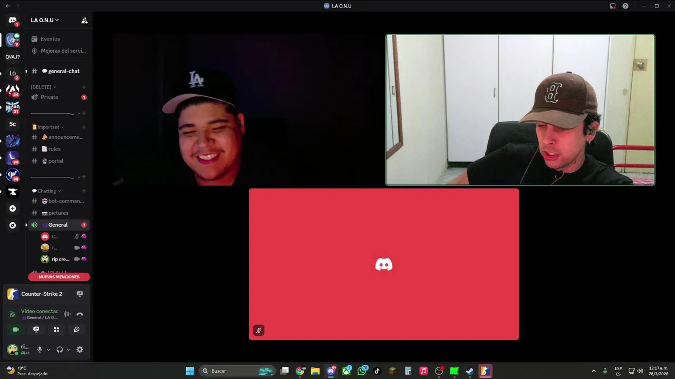Viewport: 675px width, 379px height.
Task: Add a channel to the [DELETE] category
Action: click(x=84, y=87)
